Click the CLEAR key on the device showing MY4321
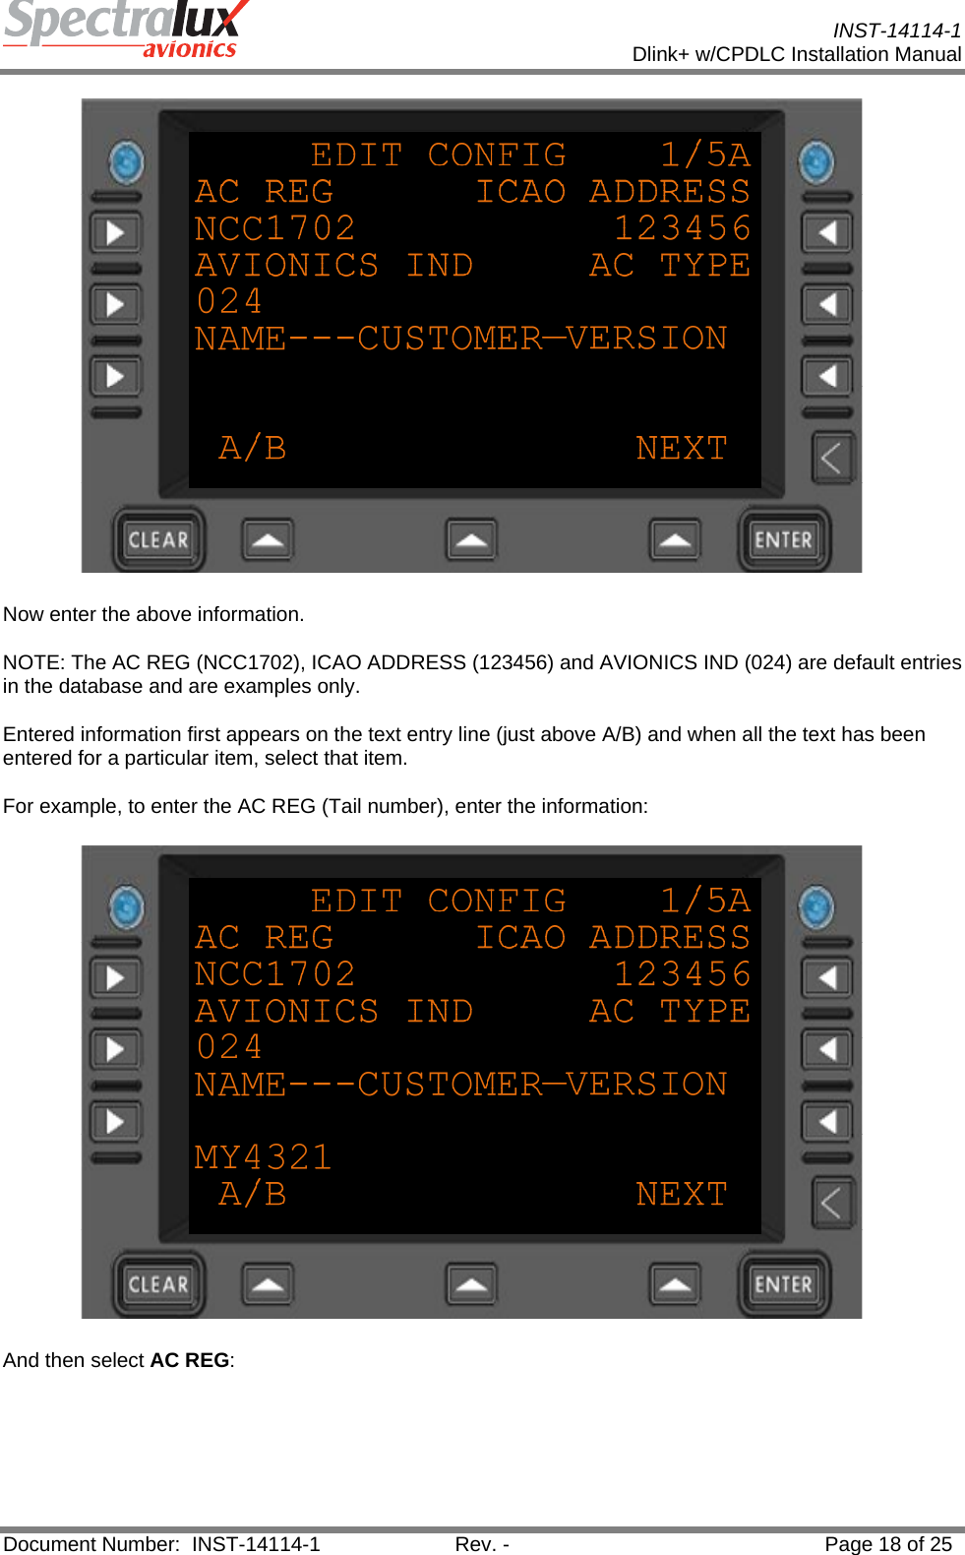Viewport: 965px width, 1555px height. click(x=158, y=1284)
